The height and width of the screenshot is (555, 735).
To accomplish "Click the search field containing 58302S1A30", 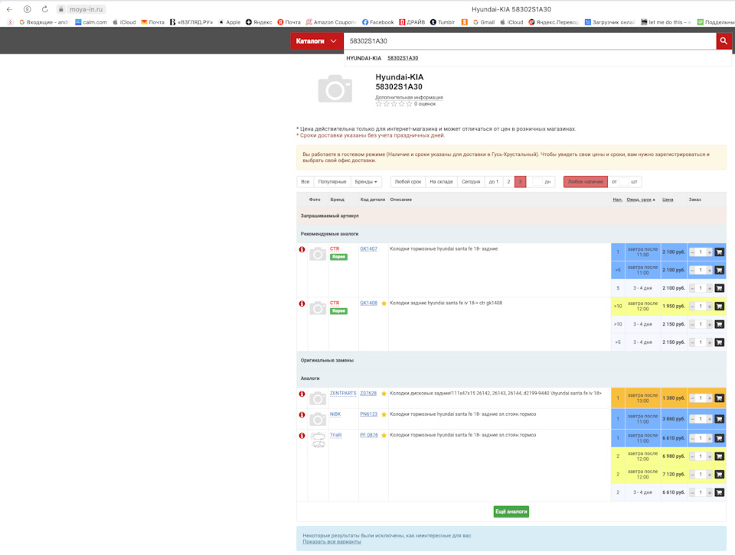I will point(530,41).
